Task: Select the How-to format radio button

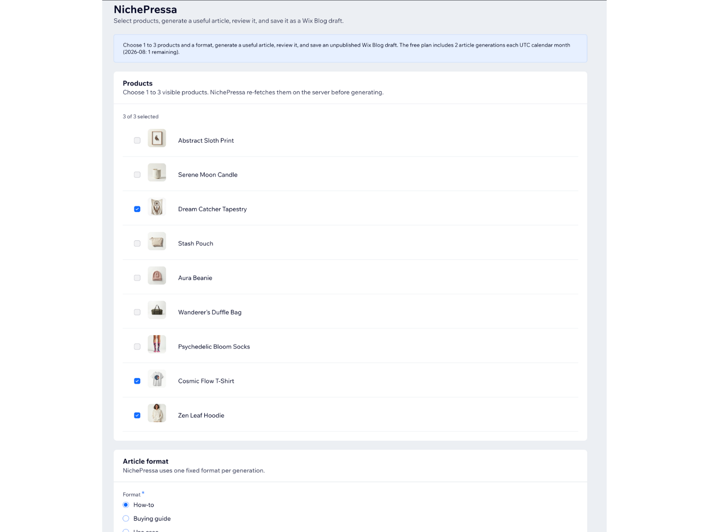Action: [126, 505]
